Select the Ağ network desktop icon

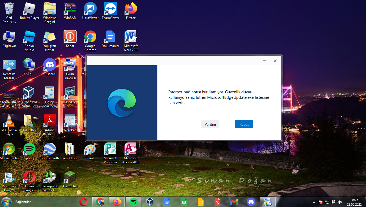[x=29, y=67]
